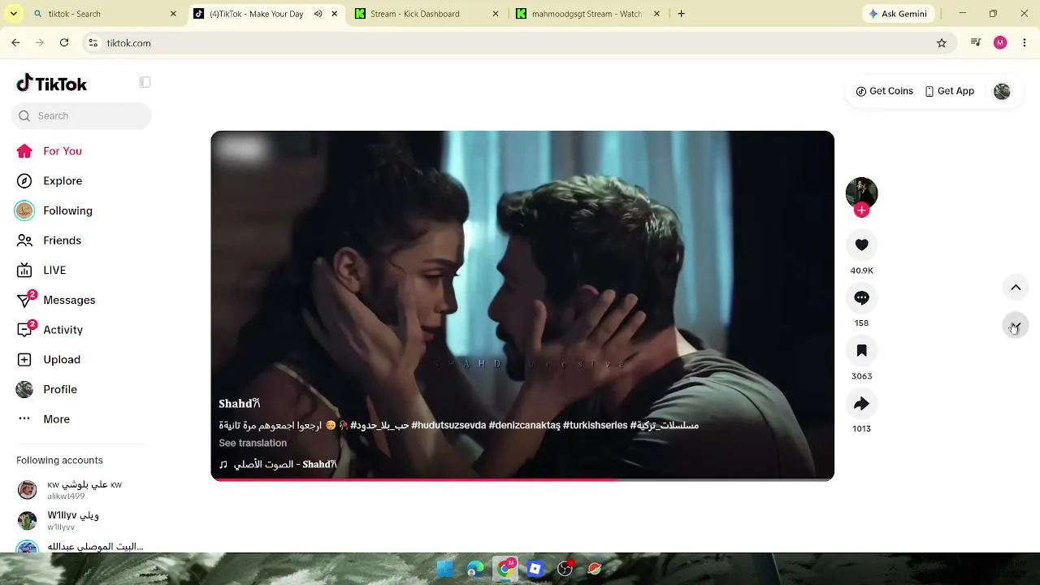
Task: Click the Get App button
Action: 950,91
